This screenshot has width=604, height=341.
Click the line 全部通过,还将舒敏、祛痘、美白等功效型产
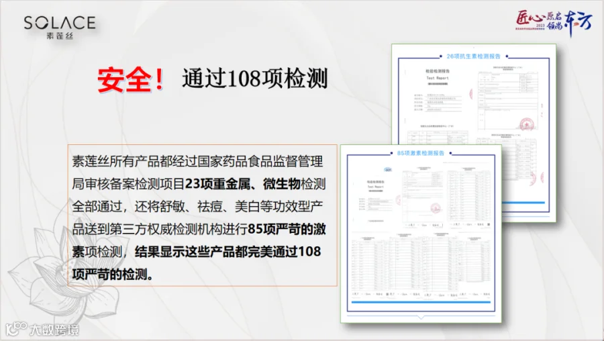pos(197,207)
